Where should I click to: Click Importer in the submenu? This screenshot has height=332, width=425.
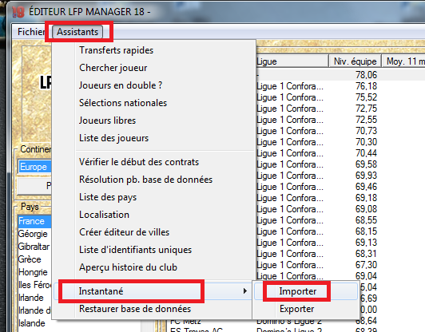pos(298,291)
